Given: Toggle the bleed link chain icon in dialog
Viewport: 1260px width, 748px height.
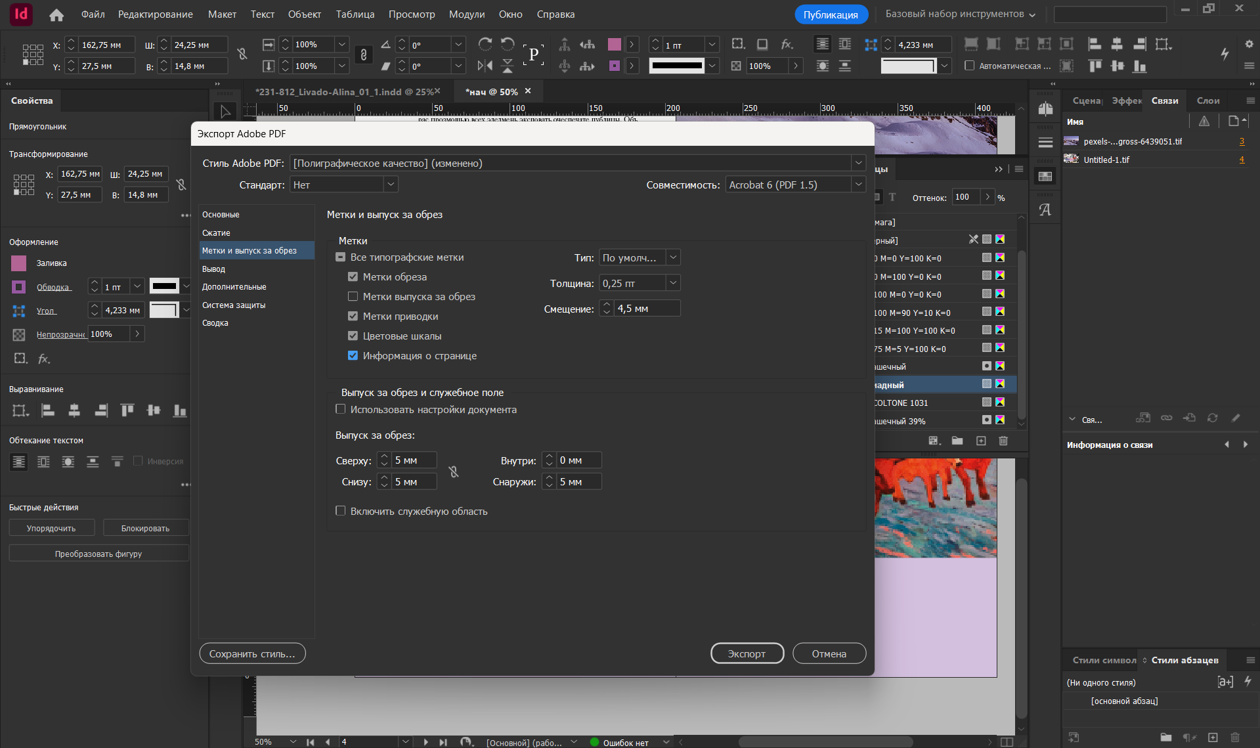Looking at the screenshot, I should (x=454, y=472).
